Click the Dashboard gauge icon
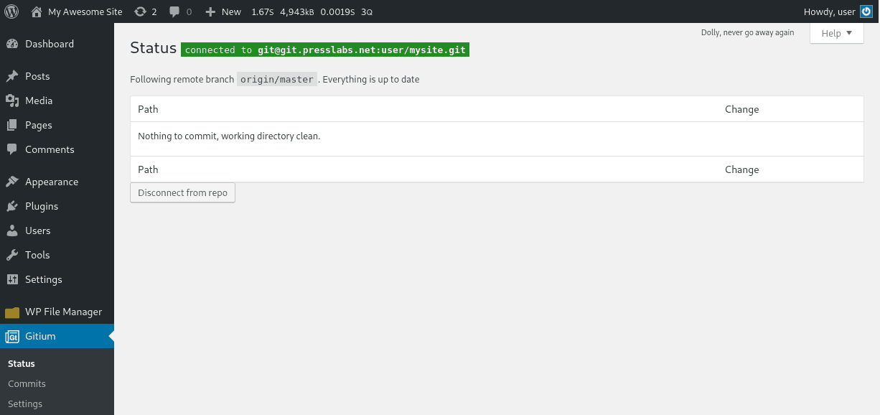Image resolution: width=880 pixels, height=415 pixels. tap(12, 44)
